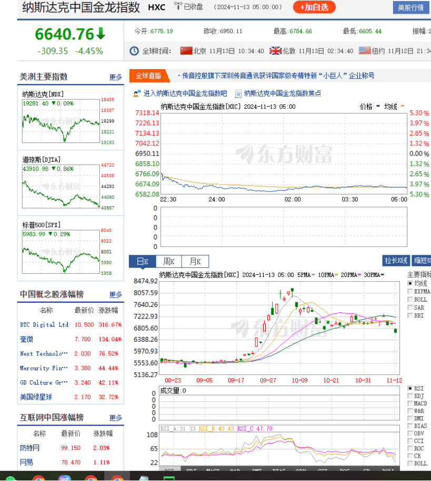Screen dimensions: 431x481
Task: Click the 今开:6775.19 value
Action: (x=154, y=31)
